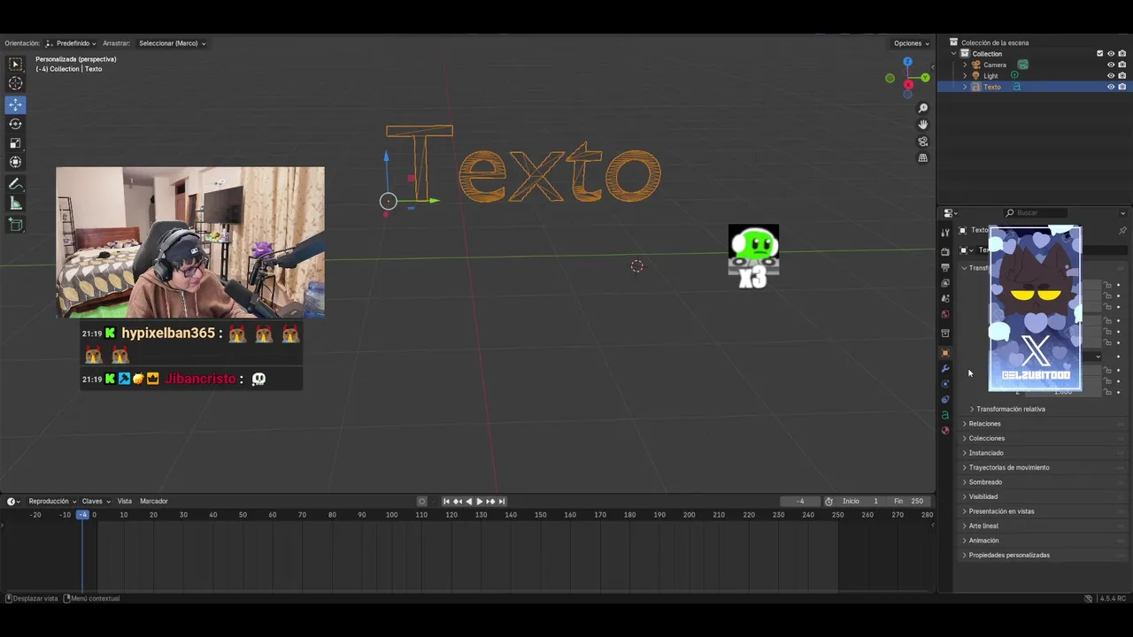Open the Seleccionar (Marco) drag dropdown
This screenshot has height=637, width=1133.
(172, 43)
